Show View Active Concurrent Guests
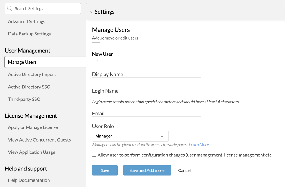The image size is (285, 187). tap(39, 140)
